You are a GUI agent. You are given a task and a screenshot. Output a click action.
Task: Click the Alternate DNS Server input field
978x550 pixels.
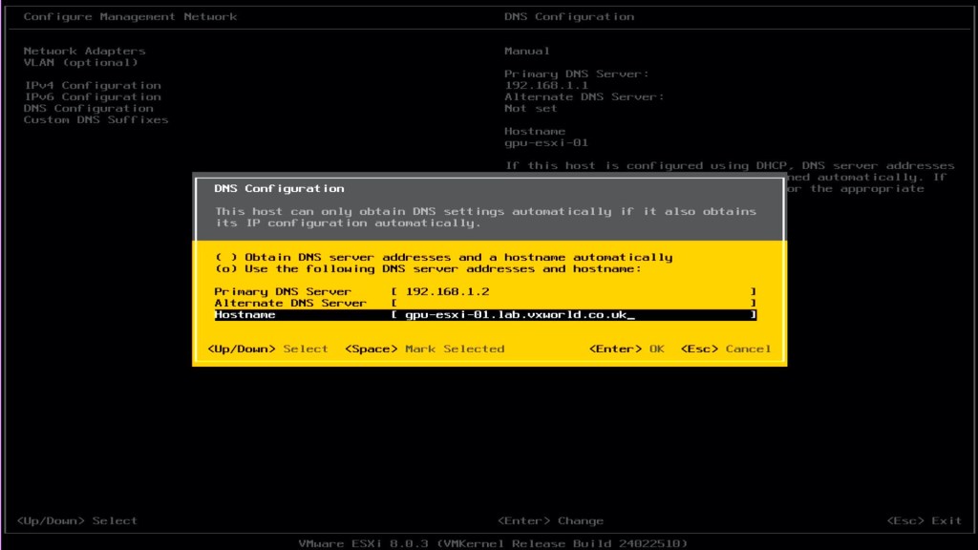tap(573, 303)
